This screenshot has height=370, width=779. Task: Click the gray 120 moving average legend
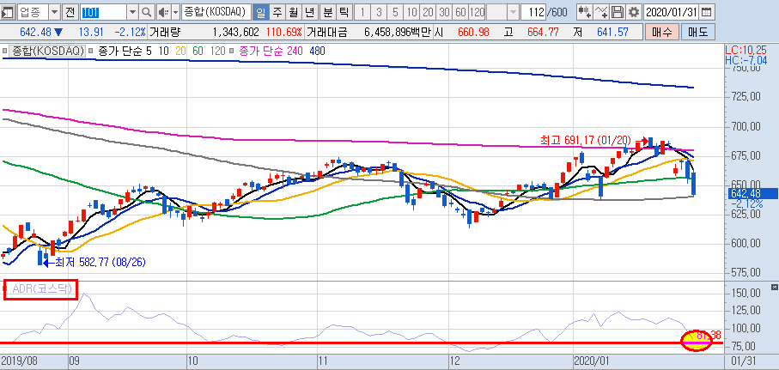pyautogui.click(x=217, y=51)
